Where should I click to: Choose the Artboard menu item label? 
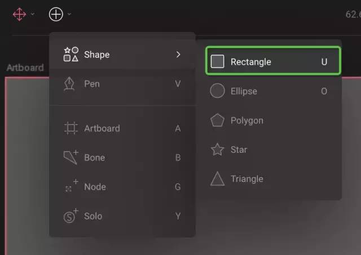[x=102, y=128]
